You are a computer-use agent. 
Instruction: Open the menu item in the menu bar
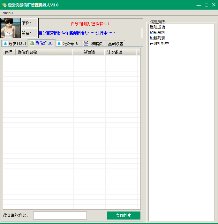[8, 13]
